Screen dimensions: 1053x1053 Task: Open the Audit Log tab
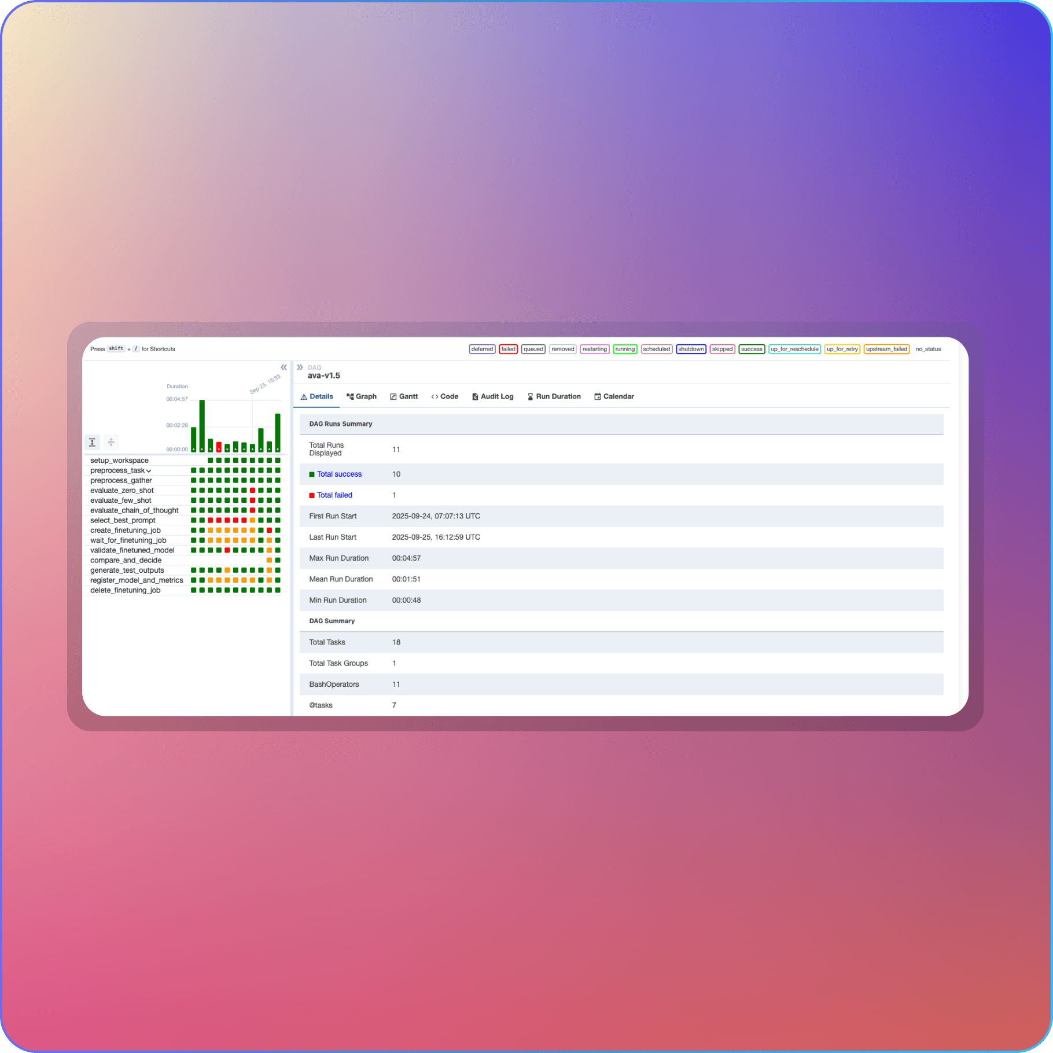[492, 396]
